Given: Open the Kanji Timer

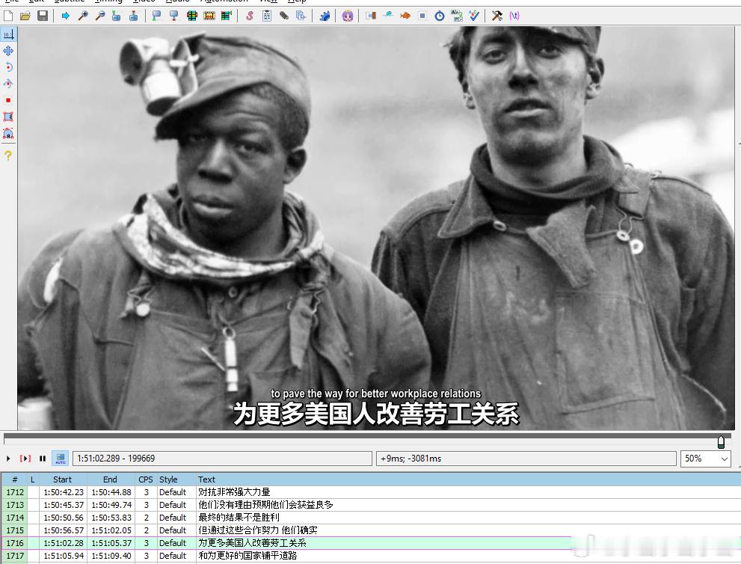Looking at the screenshot, I should click(457, 16).
